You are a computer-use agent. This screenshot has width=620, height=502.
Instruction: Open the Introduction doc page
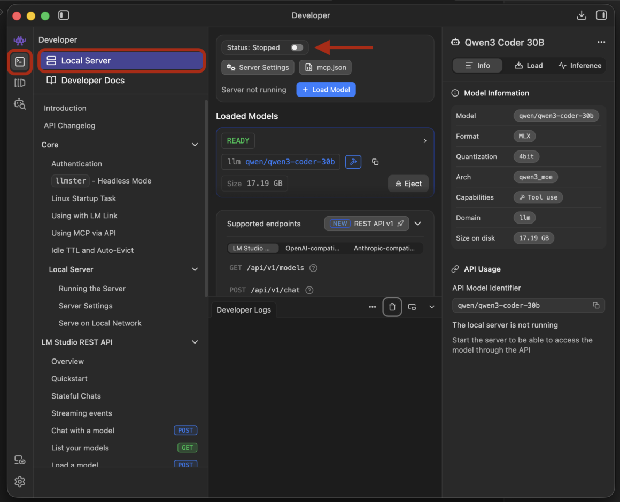(65, 108)
